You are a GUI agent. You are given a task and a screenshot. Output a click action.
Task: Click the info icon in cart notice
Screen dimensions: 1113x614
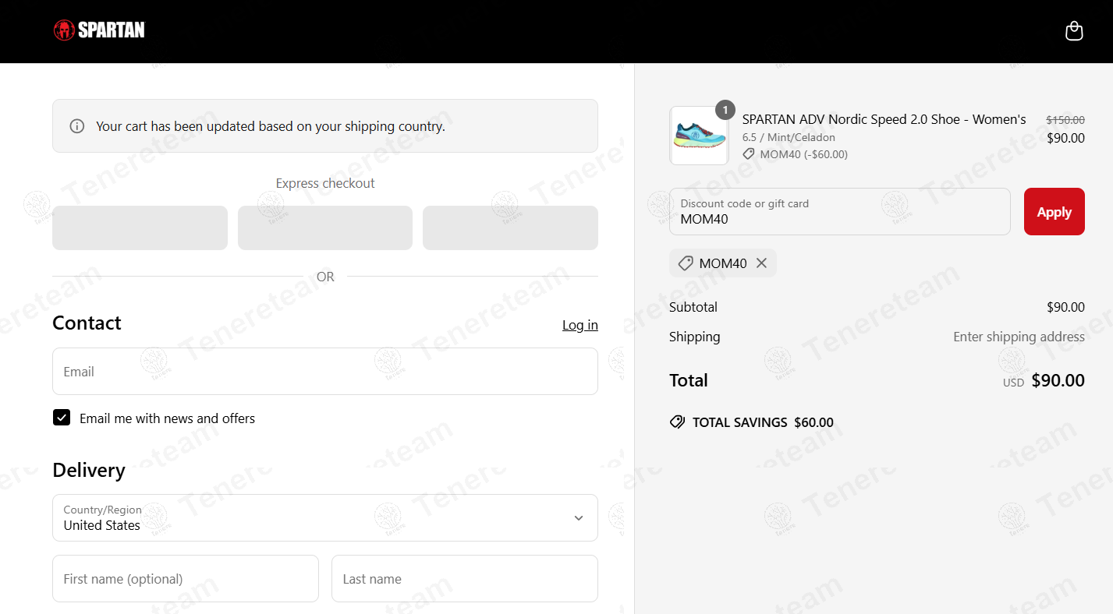pos(76,126)
